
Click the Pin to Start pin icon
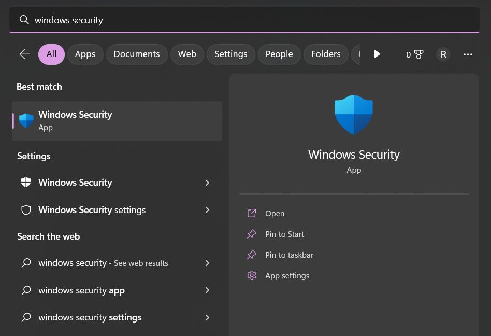[252, 234]
